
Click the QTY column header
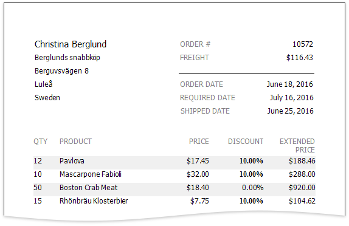click(40, 142)
